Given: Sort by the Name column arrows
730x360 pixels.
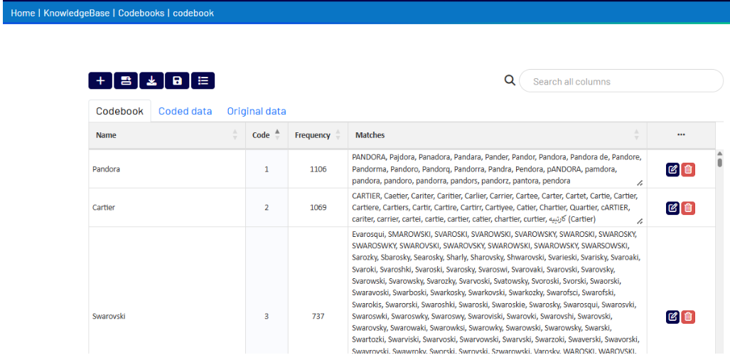Looking at the screenshot, I should point(235,135).
